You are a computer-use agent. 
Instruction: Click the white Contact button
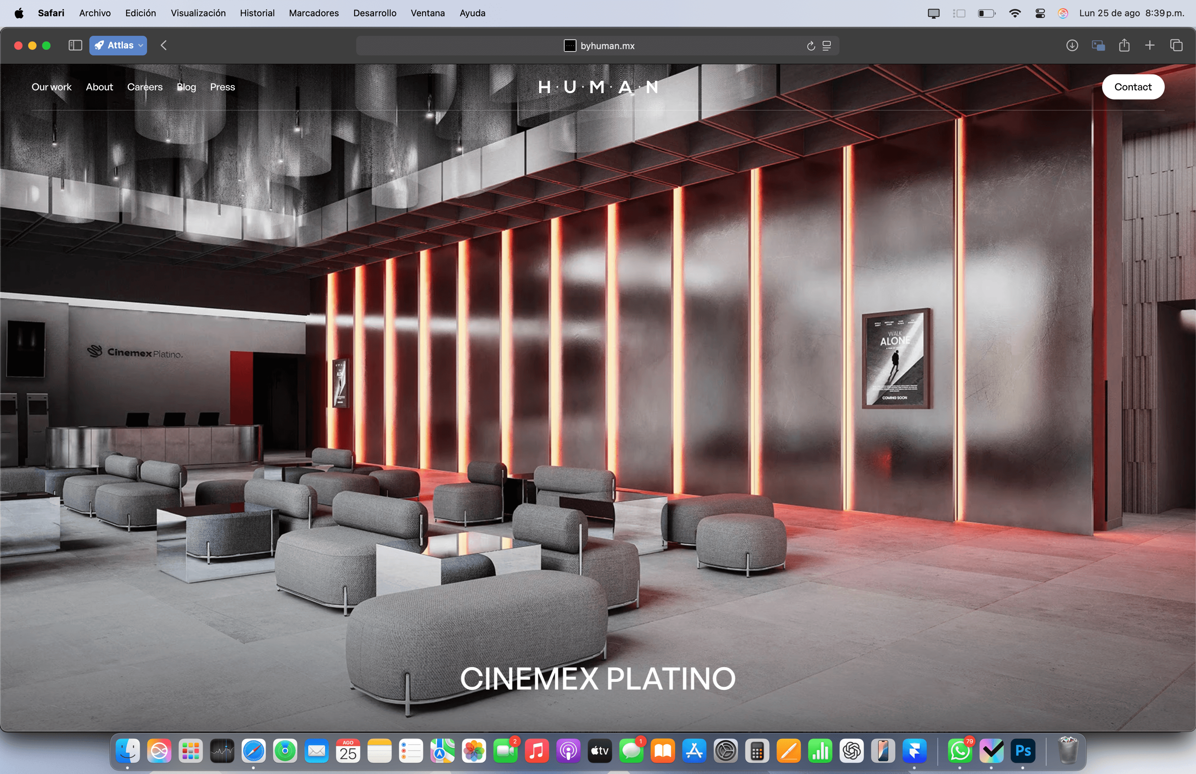coord(1133,87)
